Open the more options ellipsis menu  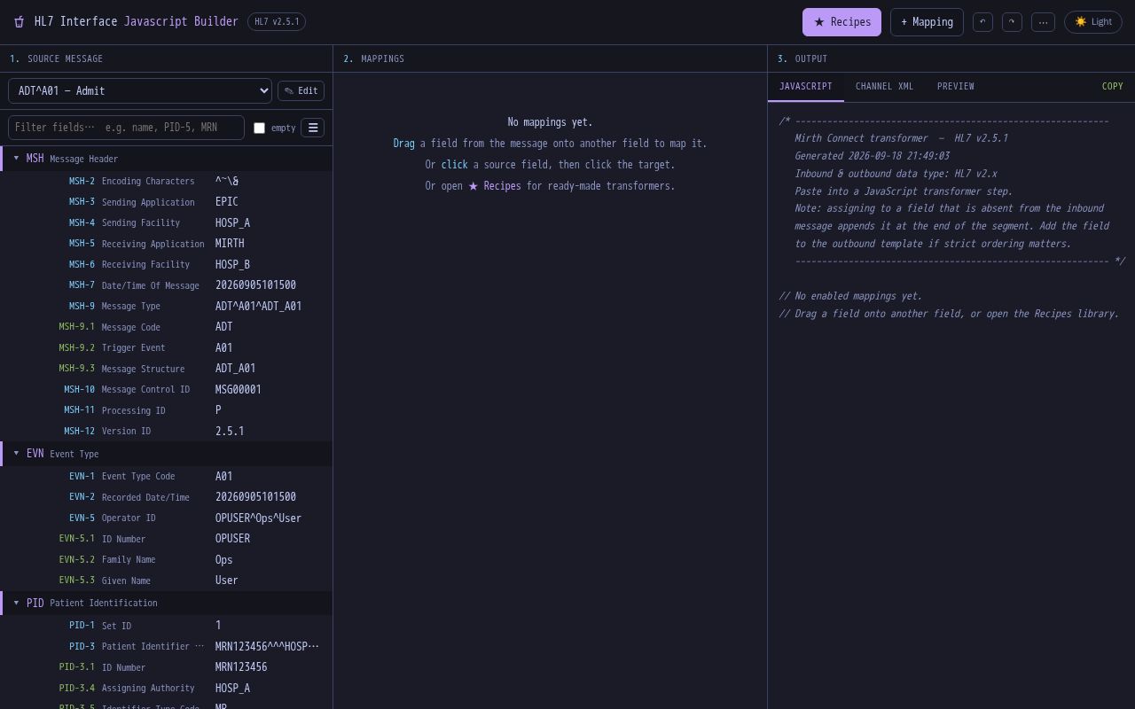click(x=1043, y=22)
